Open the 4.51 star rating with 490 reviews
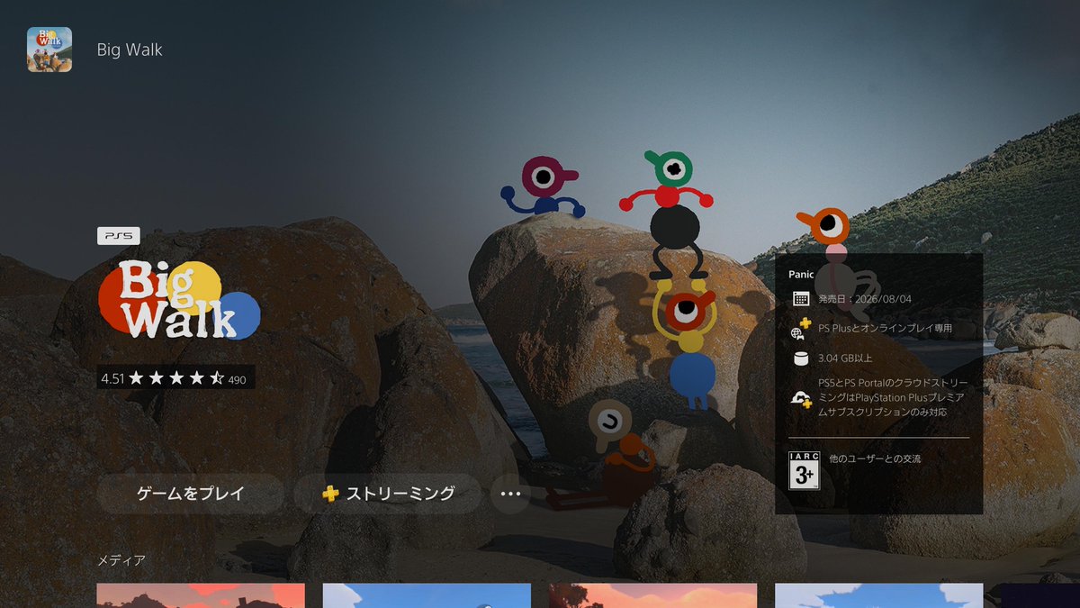 (x=175, y=378)
